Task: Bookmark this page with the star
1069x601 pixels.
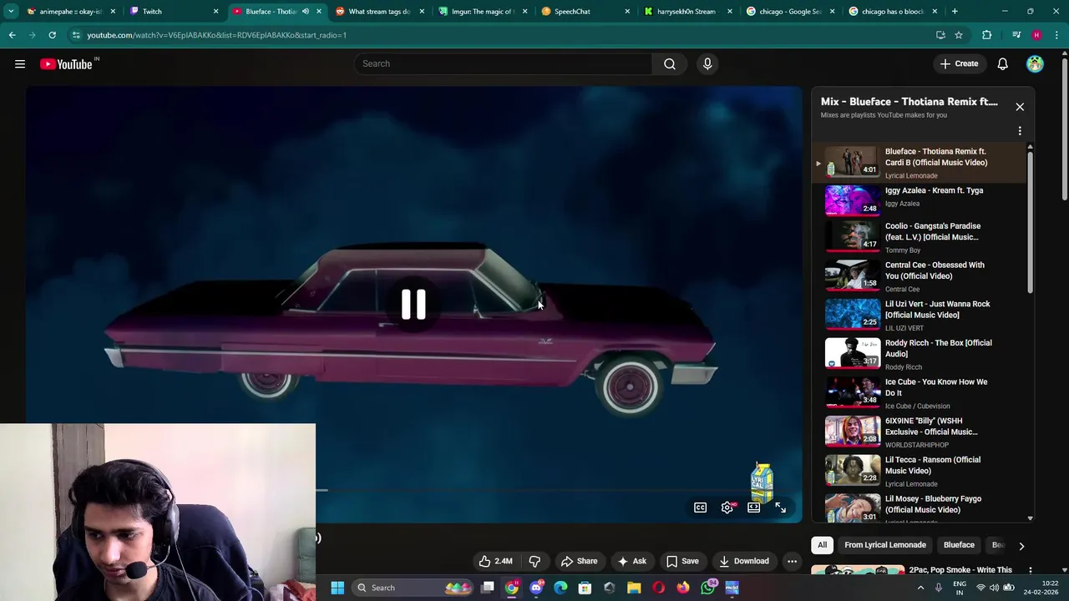Action: [959, 35]
